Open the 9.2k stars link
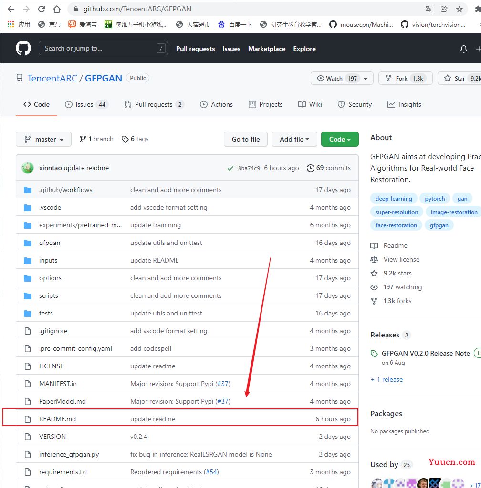The width and height of the screenshot is (481, 488). [x=397, y=273]
